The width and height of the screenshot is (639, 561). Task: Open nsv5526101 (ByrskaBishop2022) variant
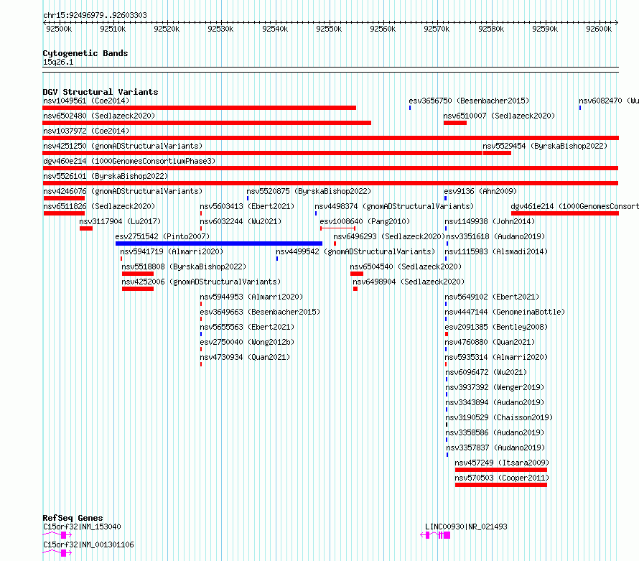coord(106,176)
